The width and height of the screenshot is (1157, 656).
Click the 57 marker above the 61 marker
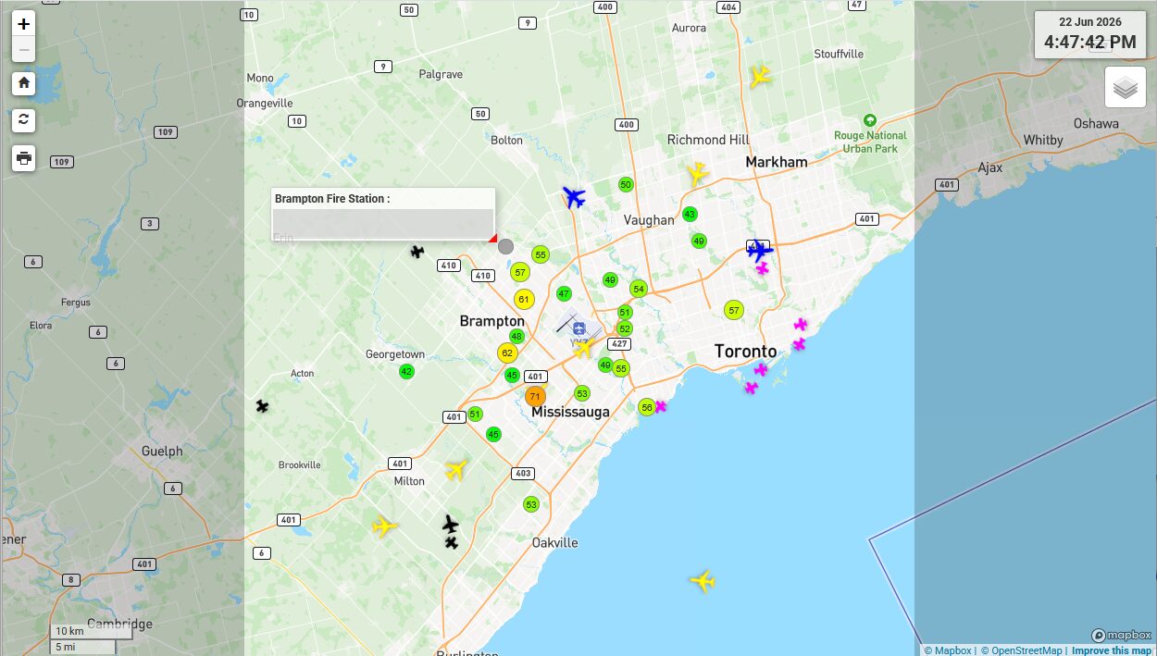(520, 272)
